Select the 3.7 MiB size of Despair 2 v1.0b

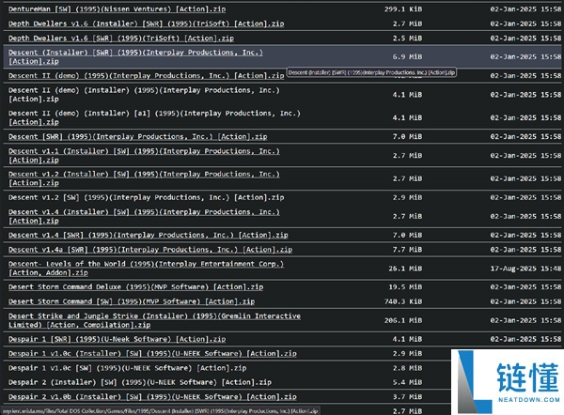[407, 396]
